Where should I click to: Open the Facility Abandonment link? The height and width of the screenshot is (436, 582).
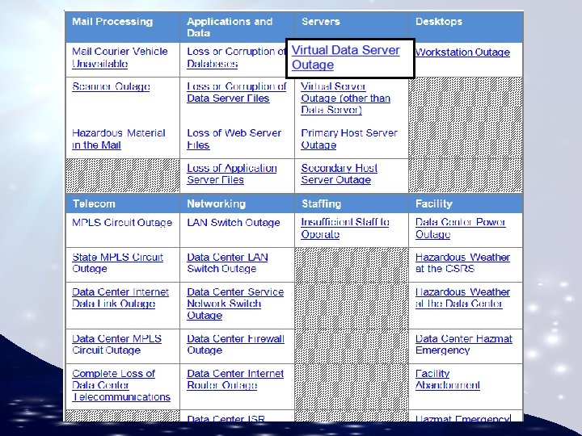447,379
